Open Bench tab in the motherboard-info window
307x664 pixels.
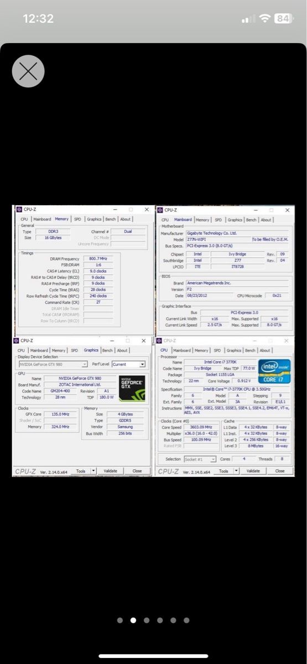[x=251, y=220]
